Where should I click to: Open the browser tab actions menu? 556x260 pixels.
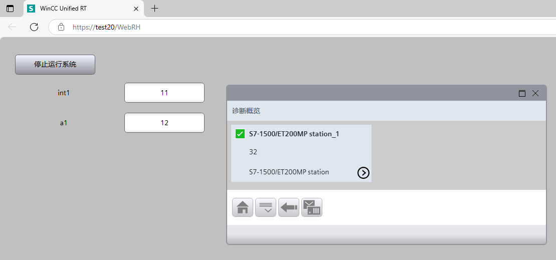click(10, 8)
